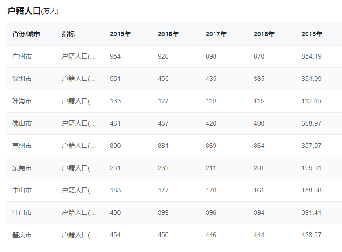342x252 pixels.
Task: Click Guangzhou's 2019 value 954
Action: point(115,56)
